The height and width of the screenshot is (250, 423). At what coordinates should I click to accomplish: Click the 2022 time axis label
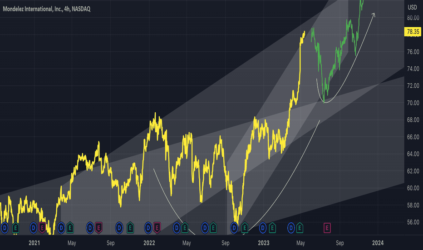click(149, 243)
